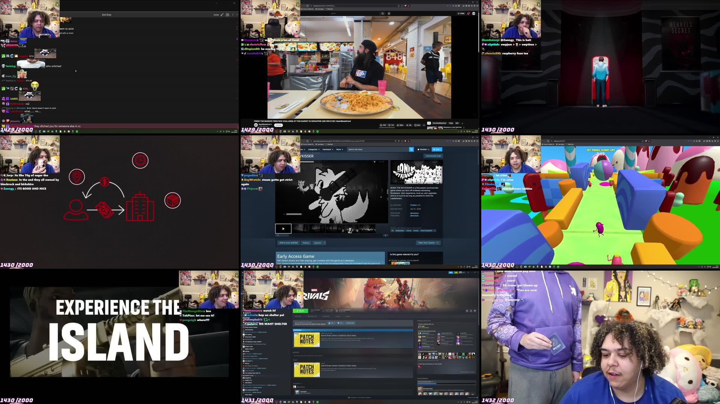Click the Steam store search magnifier icon
Screen dimensions: 720x404
coord(411,150)
